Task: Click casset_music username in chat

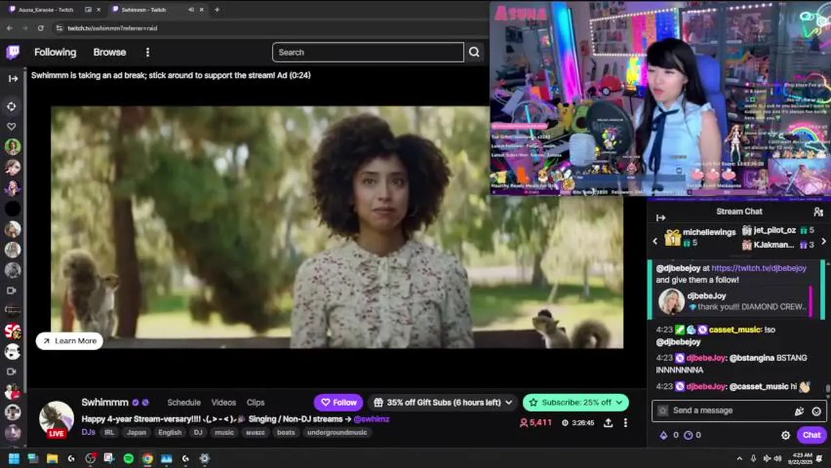Action: coord(735,330)
